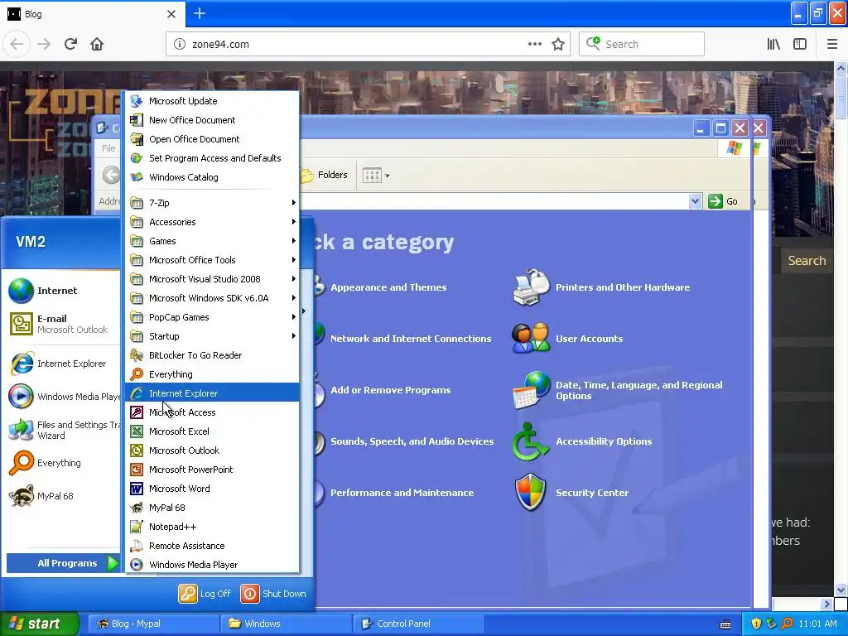Launch Microsoft Update from the programs list
This screenshot has height=636, width=848.
click(212, 100)
